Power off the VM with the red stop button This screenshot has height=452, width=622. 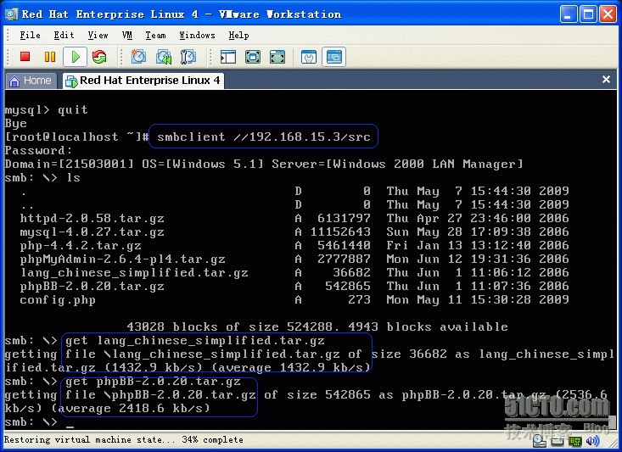tap(25, 57)
